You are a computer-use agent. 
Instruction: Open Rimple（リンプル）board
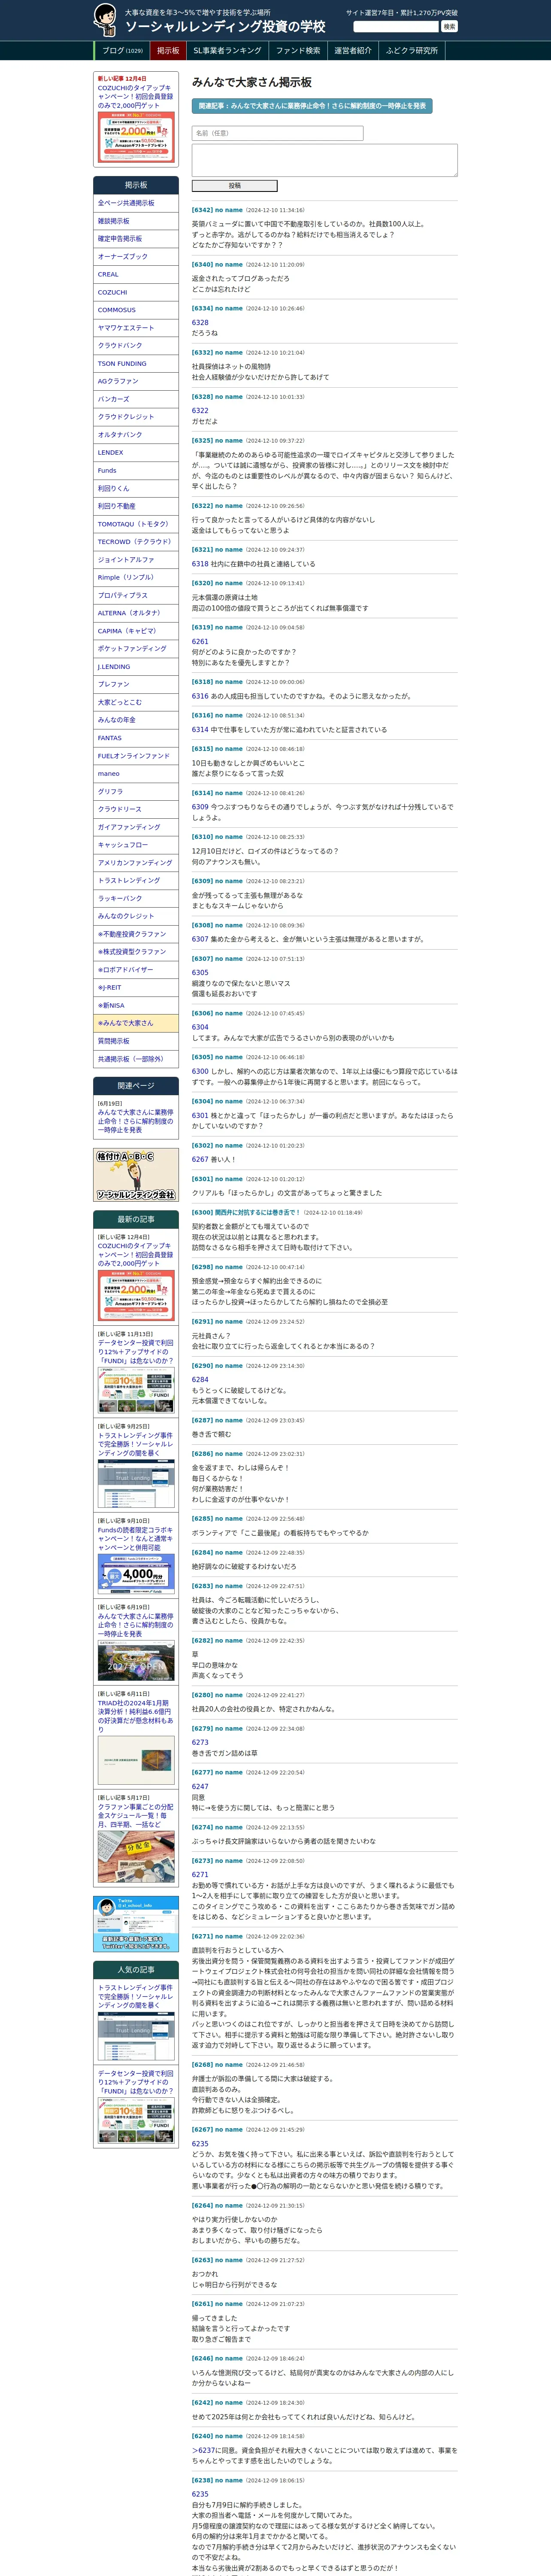136,578
